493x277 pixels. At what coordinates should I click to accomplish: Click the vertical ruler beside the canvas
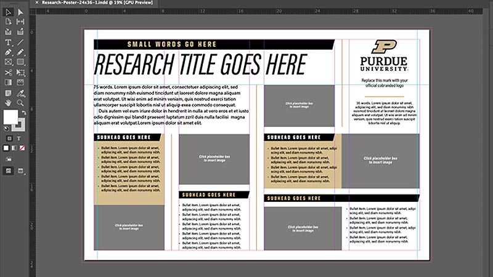33,145
